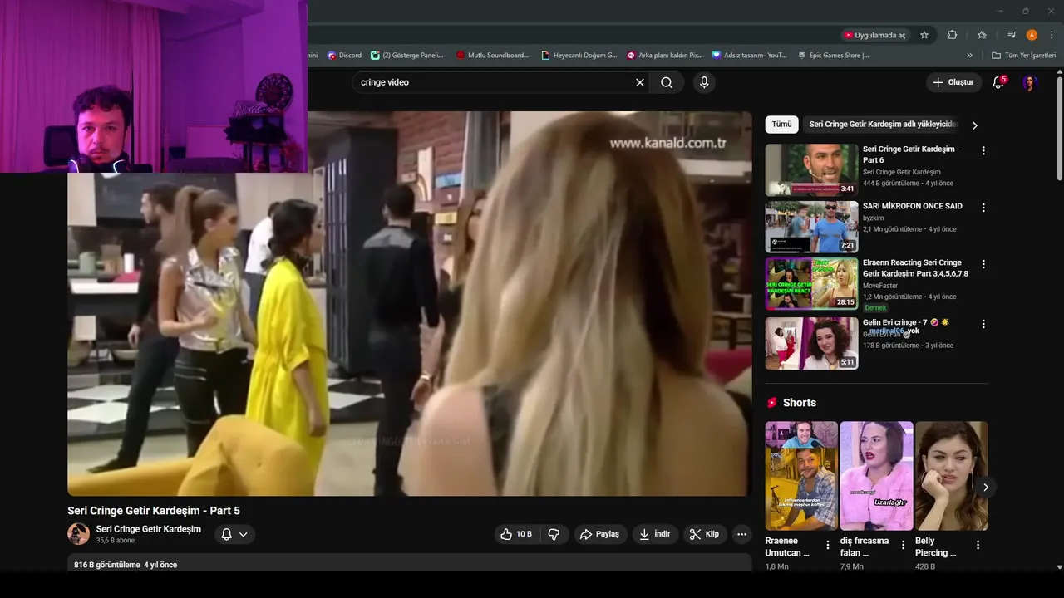
Task: Open options menu for SARI MİKROFON video
Action: click(x=983, y=208)
